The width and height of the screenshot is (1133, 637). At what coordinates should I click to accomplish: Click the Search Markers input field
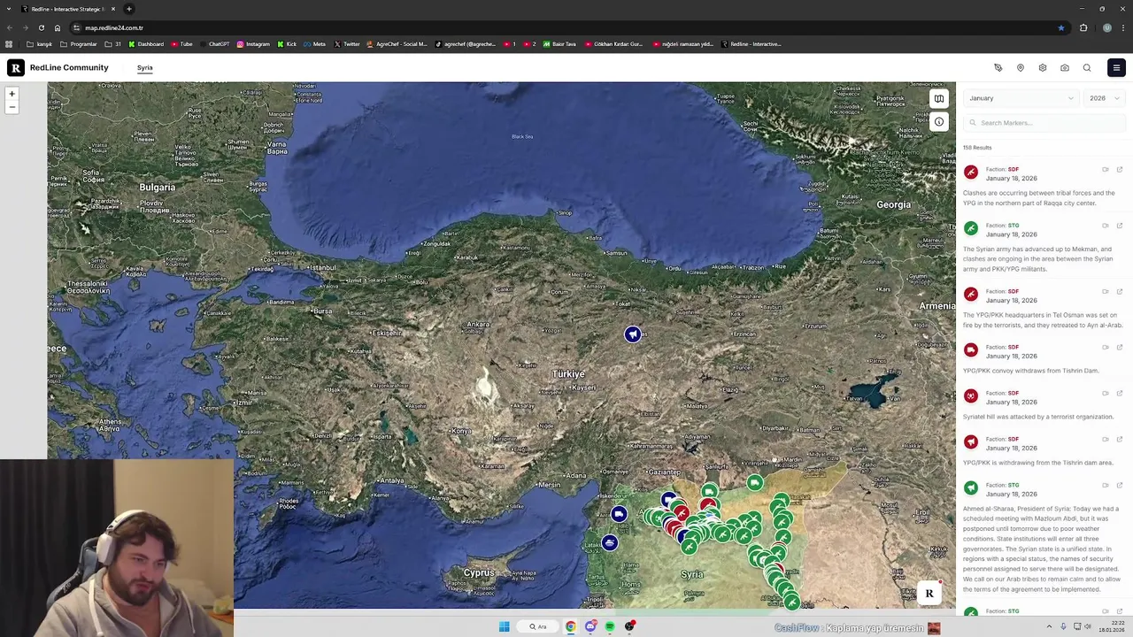click(x=1044, y=123)
